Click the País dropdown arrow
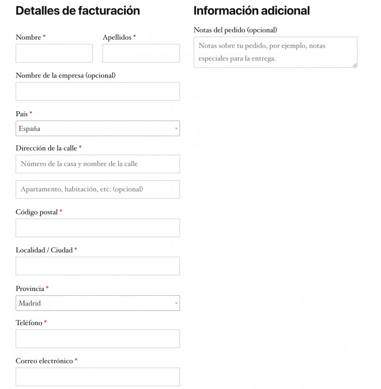Viewport: 381px width, 389px height. coord(176,129)
